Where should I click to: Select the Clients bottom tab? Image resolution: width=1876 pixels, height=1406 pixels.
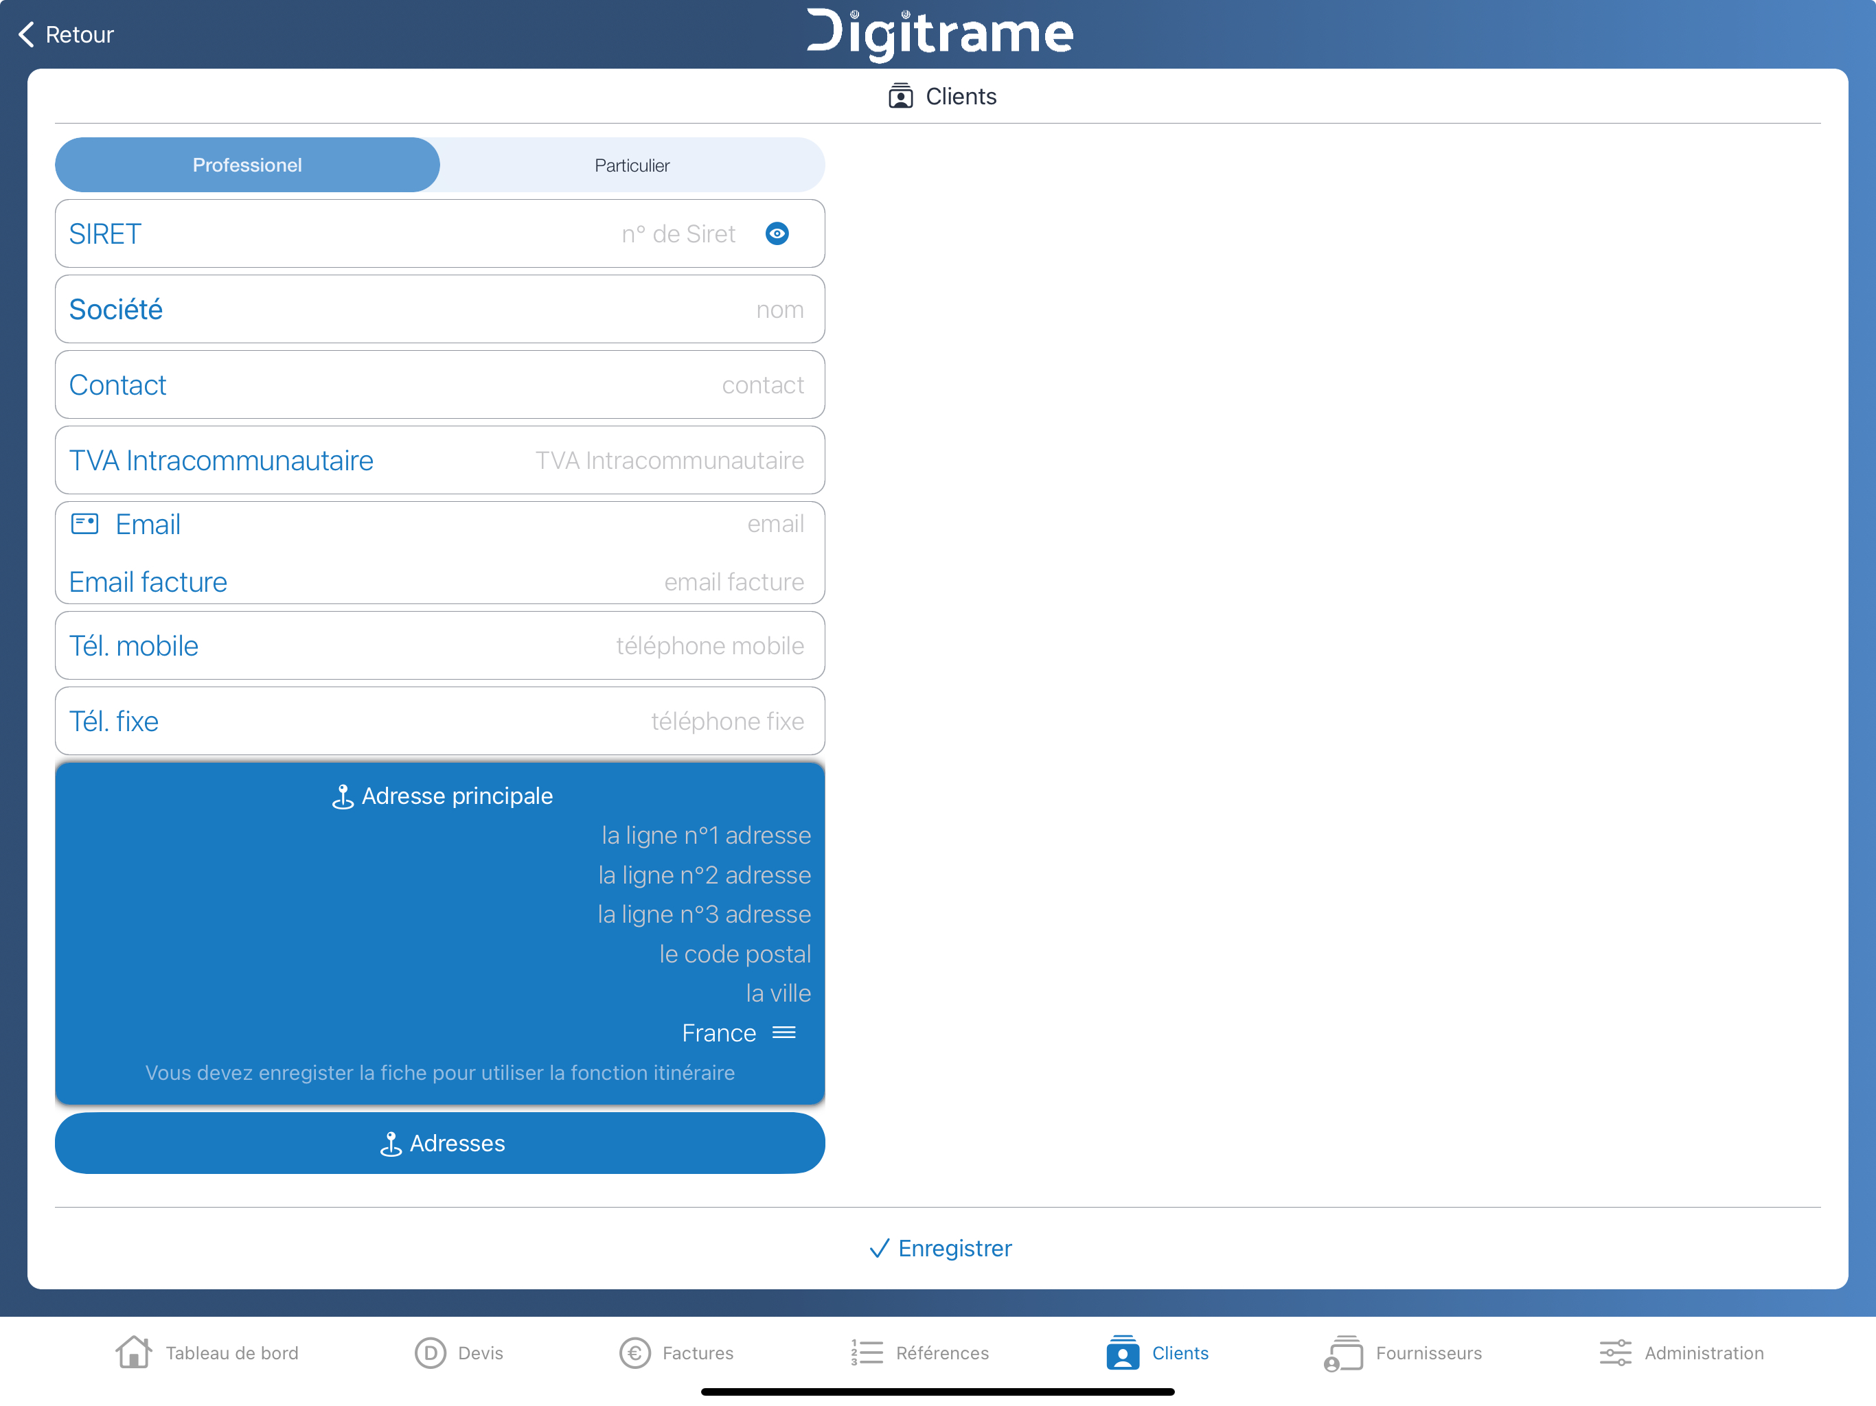click(x=1157, y=1352)
